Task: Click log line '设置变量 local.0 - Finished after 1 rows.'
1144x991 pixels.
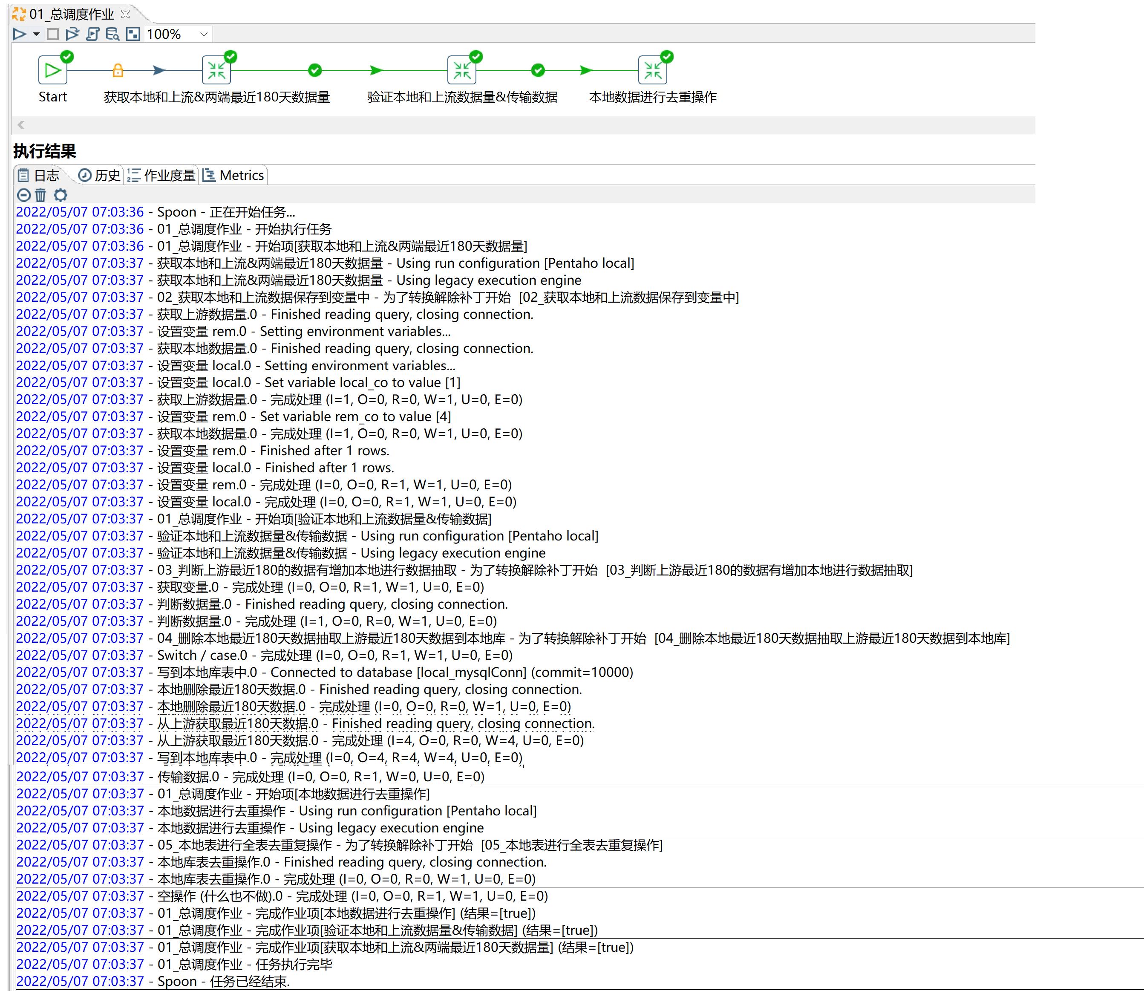Action: (205, 468)
